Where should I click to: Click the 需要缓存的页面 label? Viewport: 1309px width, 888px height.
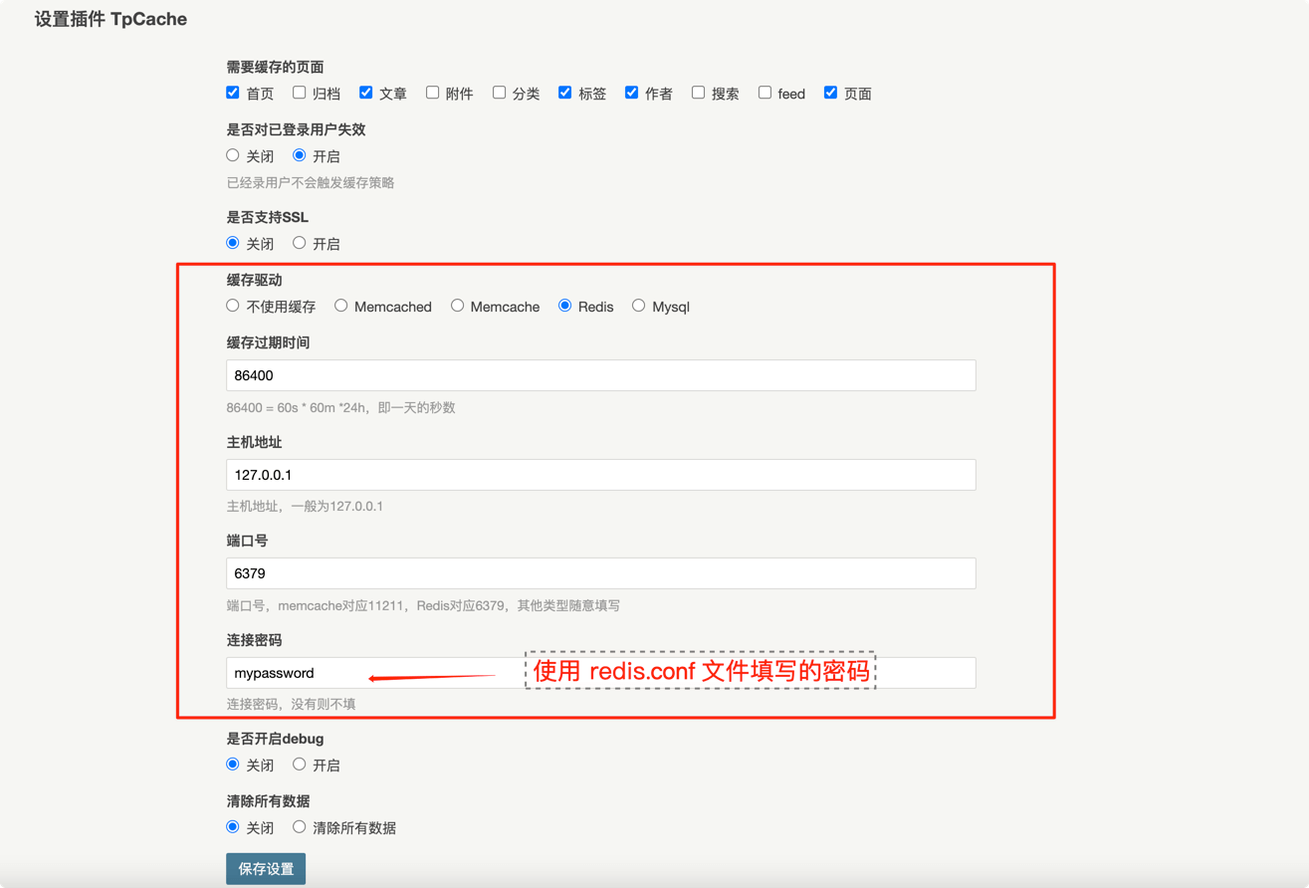(x=275, y=67)
